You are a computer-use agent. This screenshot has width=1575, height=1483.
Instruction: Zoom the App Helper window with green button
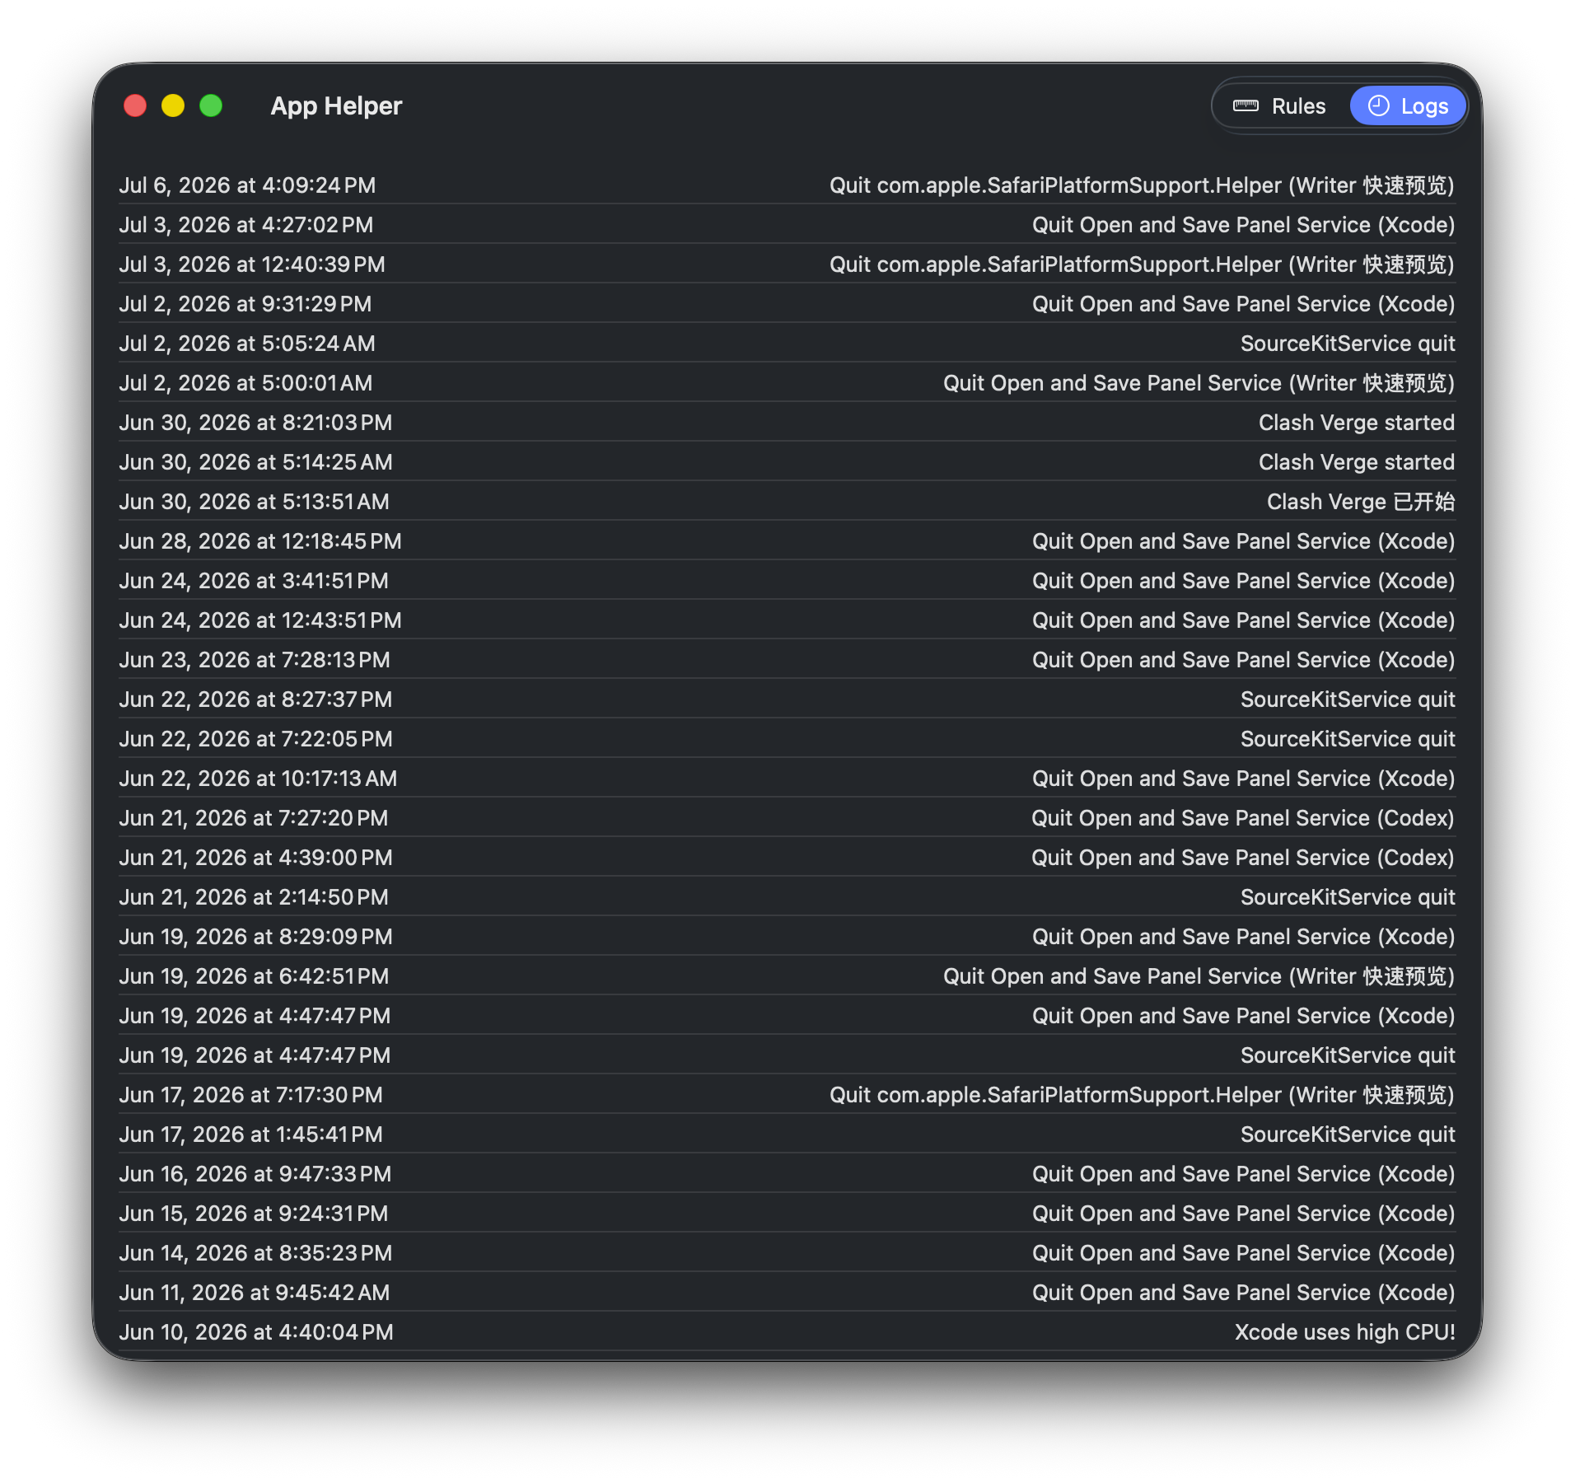[211, 106]
